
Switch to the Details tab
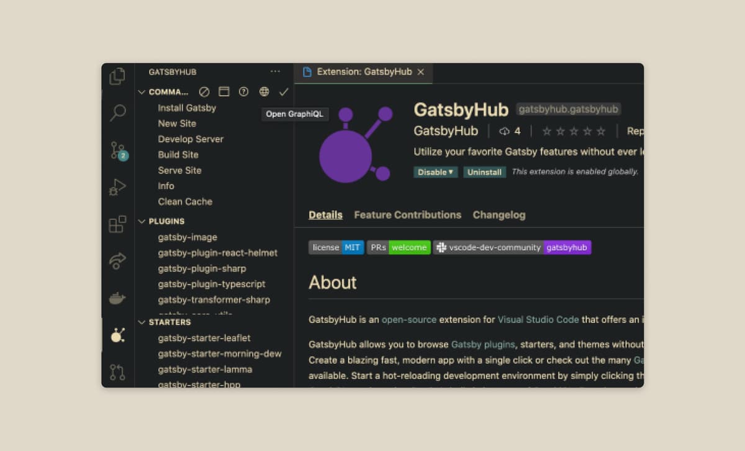326,215
